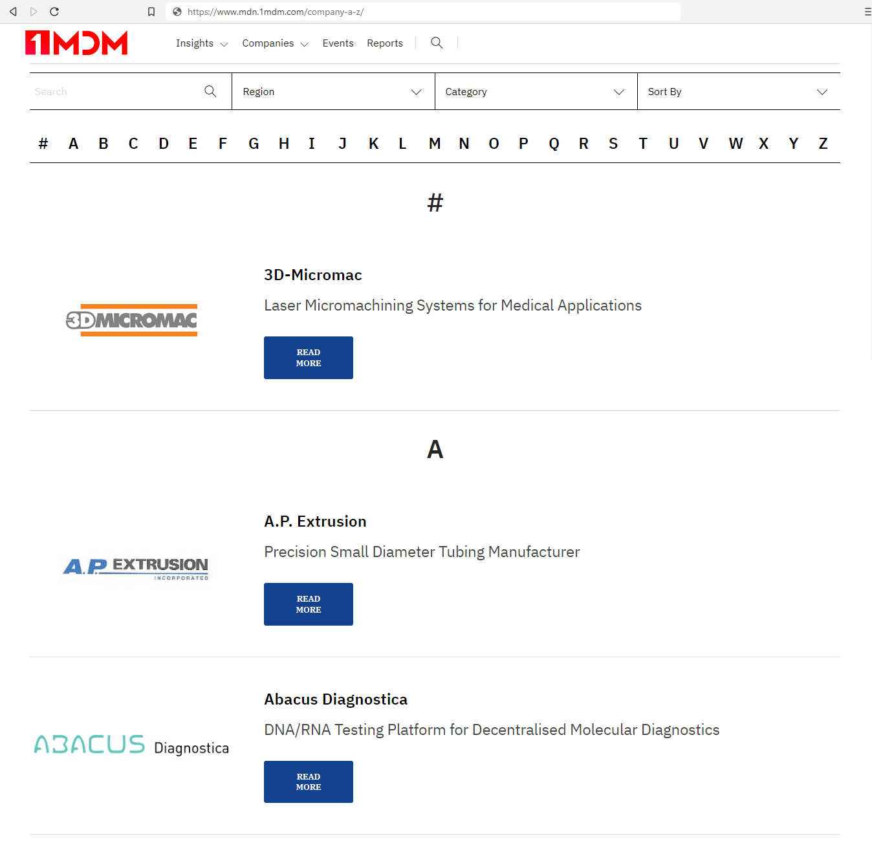This screenshot has height=854, width=872.
Task: Expand the Companies menu chevron
Action: tap(305, 44)
